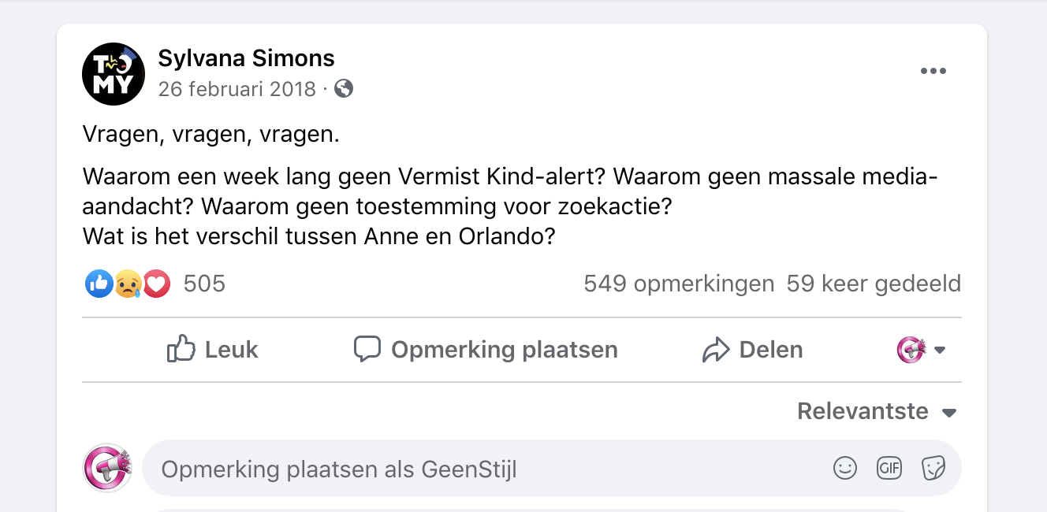Open the Relevantste comment sorting dropdown

pyautogui.click(x=877, y=411)
